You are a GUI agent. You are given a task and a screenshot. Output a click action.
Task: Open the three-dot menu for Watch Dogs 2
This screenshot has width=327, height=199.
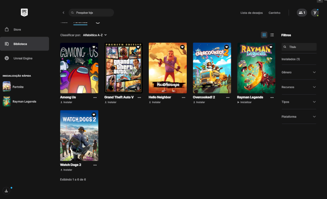(95, 165)
